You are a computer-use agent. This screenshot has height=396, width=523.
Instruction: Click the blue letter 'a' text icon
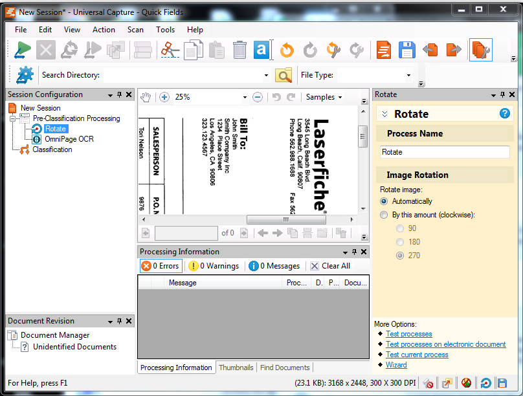point(261,50)
